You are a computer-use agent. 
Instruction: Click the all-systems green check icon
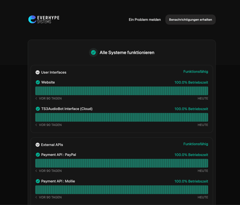click(x=93, y=53)
